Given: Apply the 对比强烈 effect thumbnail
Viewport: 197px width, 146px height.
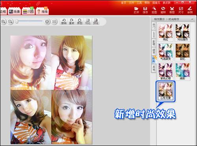Looking at the screenshot, I should tap(182, 33).
